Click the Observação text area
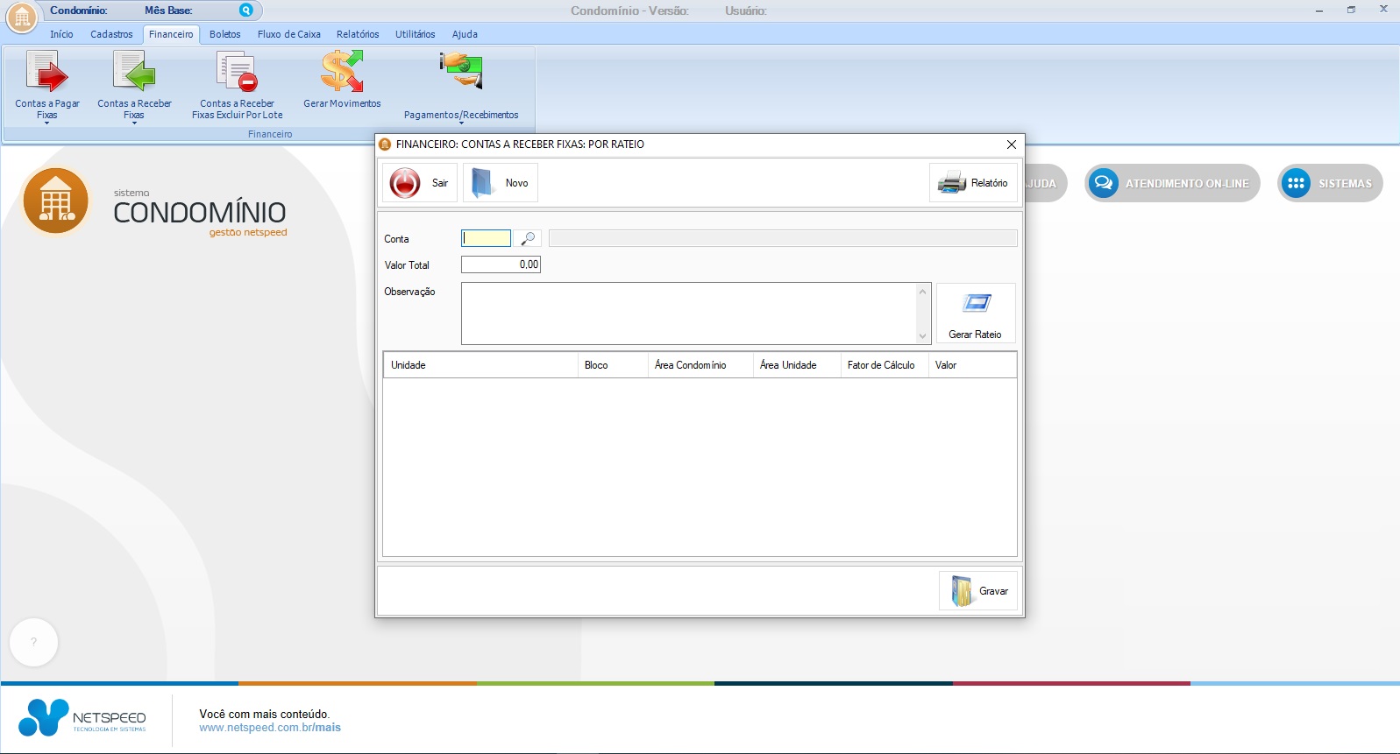Image resolution: width=1400 pixels, height=754 pixels. [x=688, y=314]
